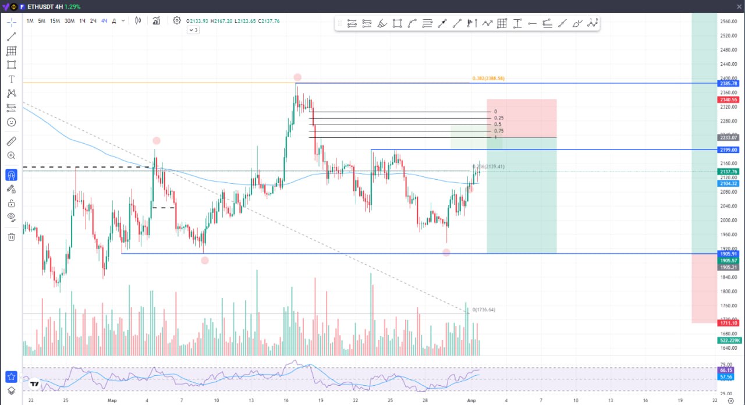
Task: Expand the timeframe dropdown arrow
Action: (x=123, y=21)
